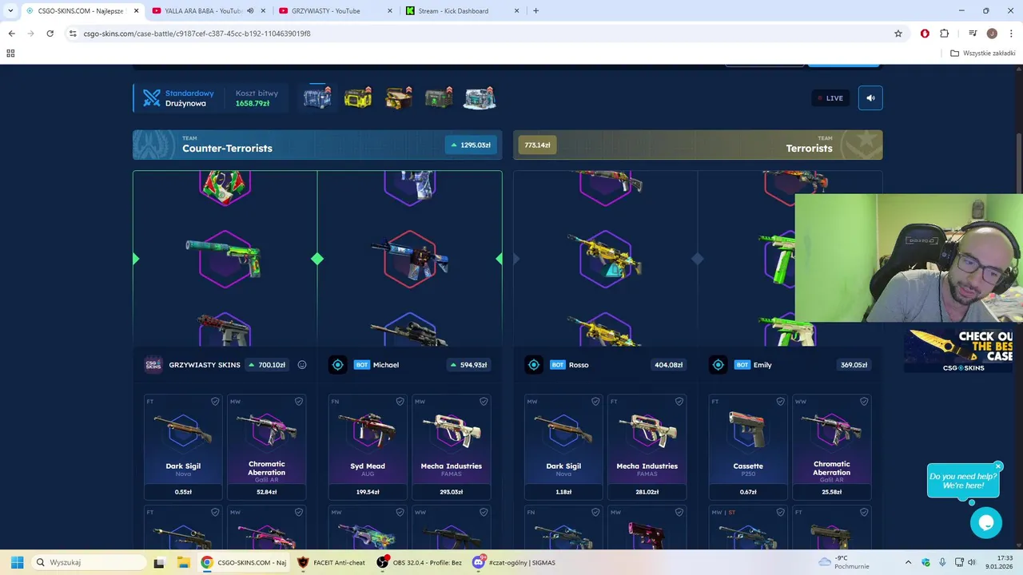
Task: Open media controls icon in toolbar
Action: point(973,34)
